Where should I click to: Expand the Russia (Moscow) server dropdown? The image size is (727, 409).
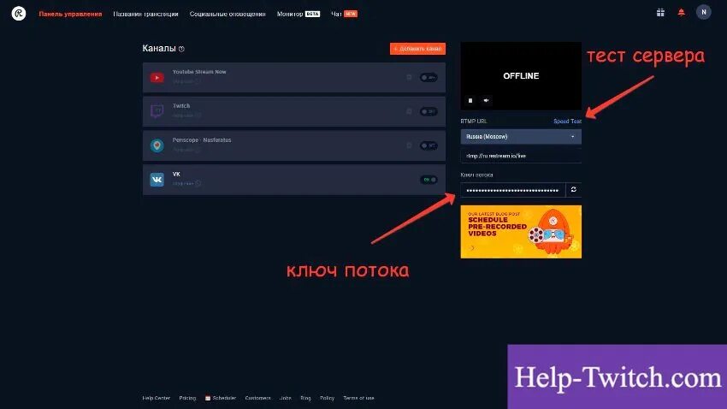(x=521, y=137)
